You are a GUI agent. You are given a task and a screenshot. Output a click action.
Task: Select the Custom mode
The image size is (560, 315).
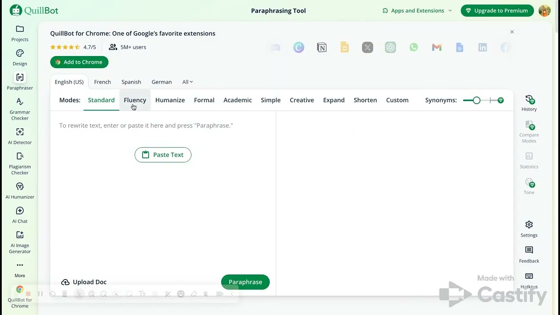[397, 100]
